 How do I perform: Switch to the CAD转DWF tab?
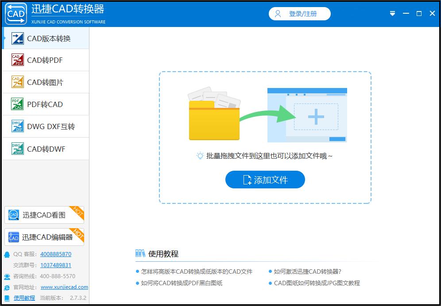tap(16, 149)
